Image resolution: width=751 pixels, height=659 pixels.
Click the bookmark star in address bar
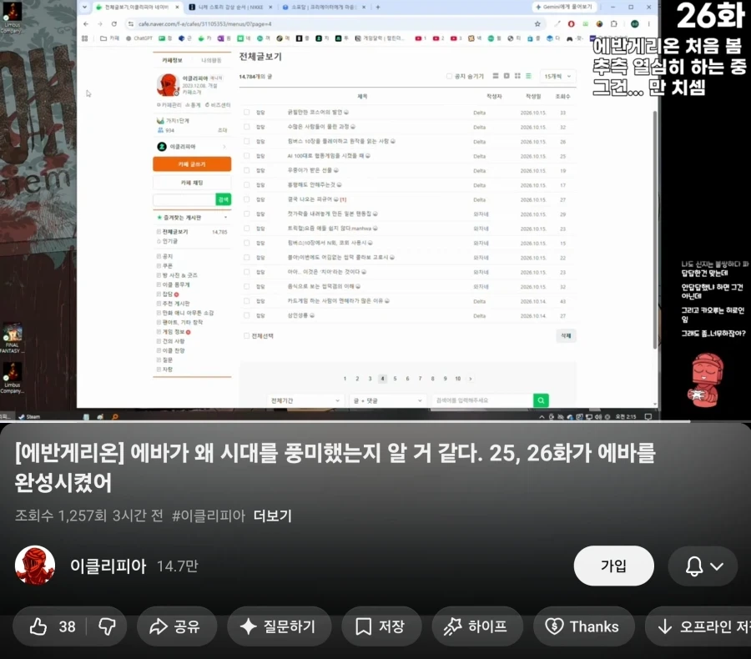click(x=537, y=23)
